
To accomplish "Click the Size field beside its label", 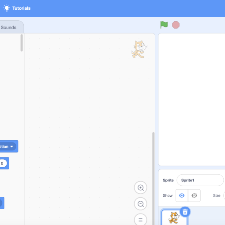I will point(224,195).
